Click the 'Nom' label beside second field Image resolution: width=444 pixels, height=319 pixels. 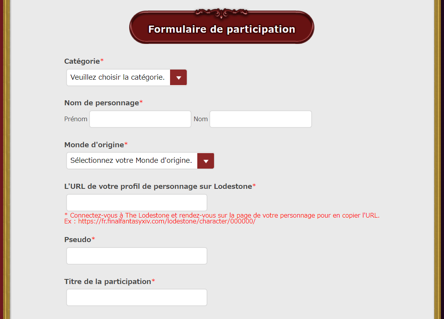(200, 119)
